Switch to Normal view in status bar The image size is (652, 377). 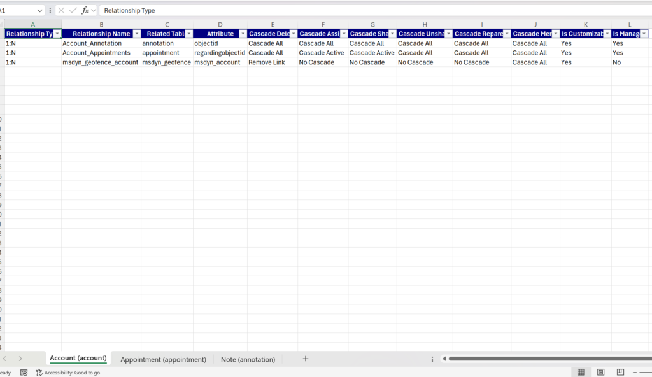(581, 372)
